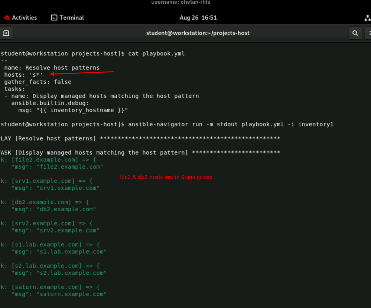Click the student@workstation window title

pyautogui.click(x=198, y=33)
